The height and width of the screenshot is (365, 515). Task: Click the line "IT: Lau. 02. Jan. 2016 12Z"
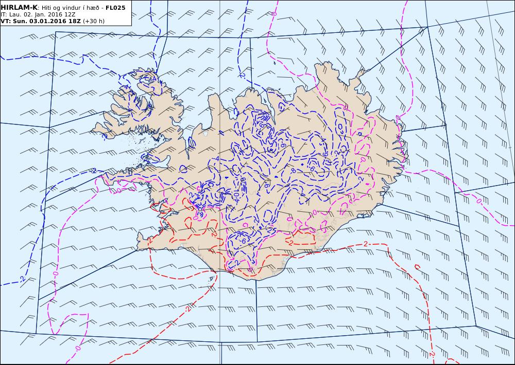(38, 14)
